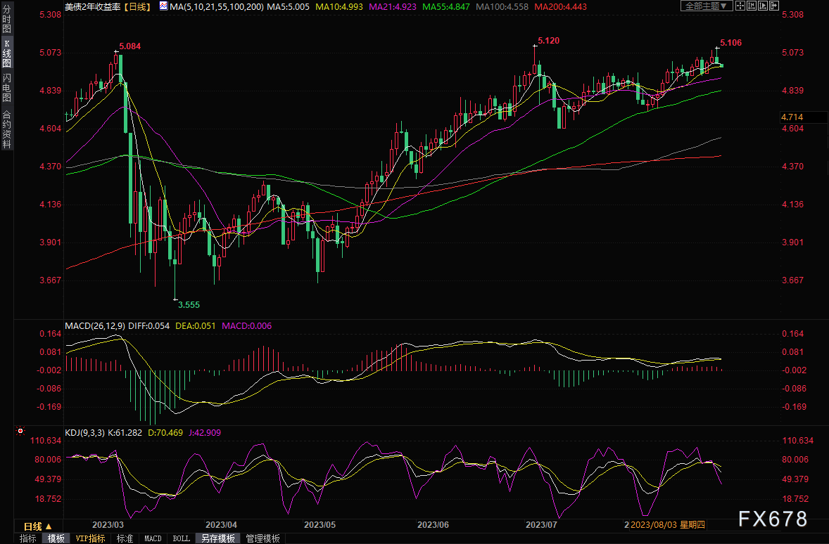Select the K线图 sidebar tab

coord(7,53)
